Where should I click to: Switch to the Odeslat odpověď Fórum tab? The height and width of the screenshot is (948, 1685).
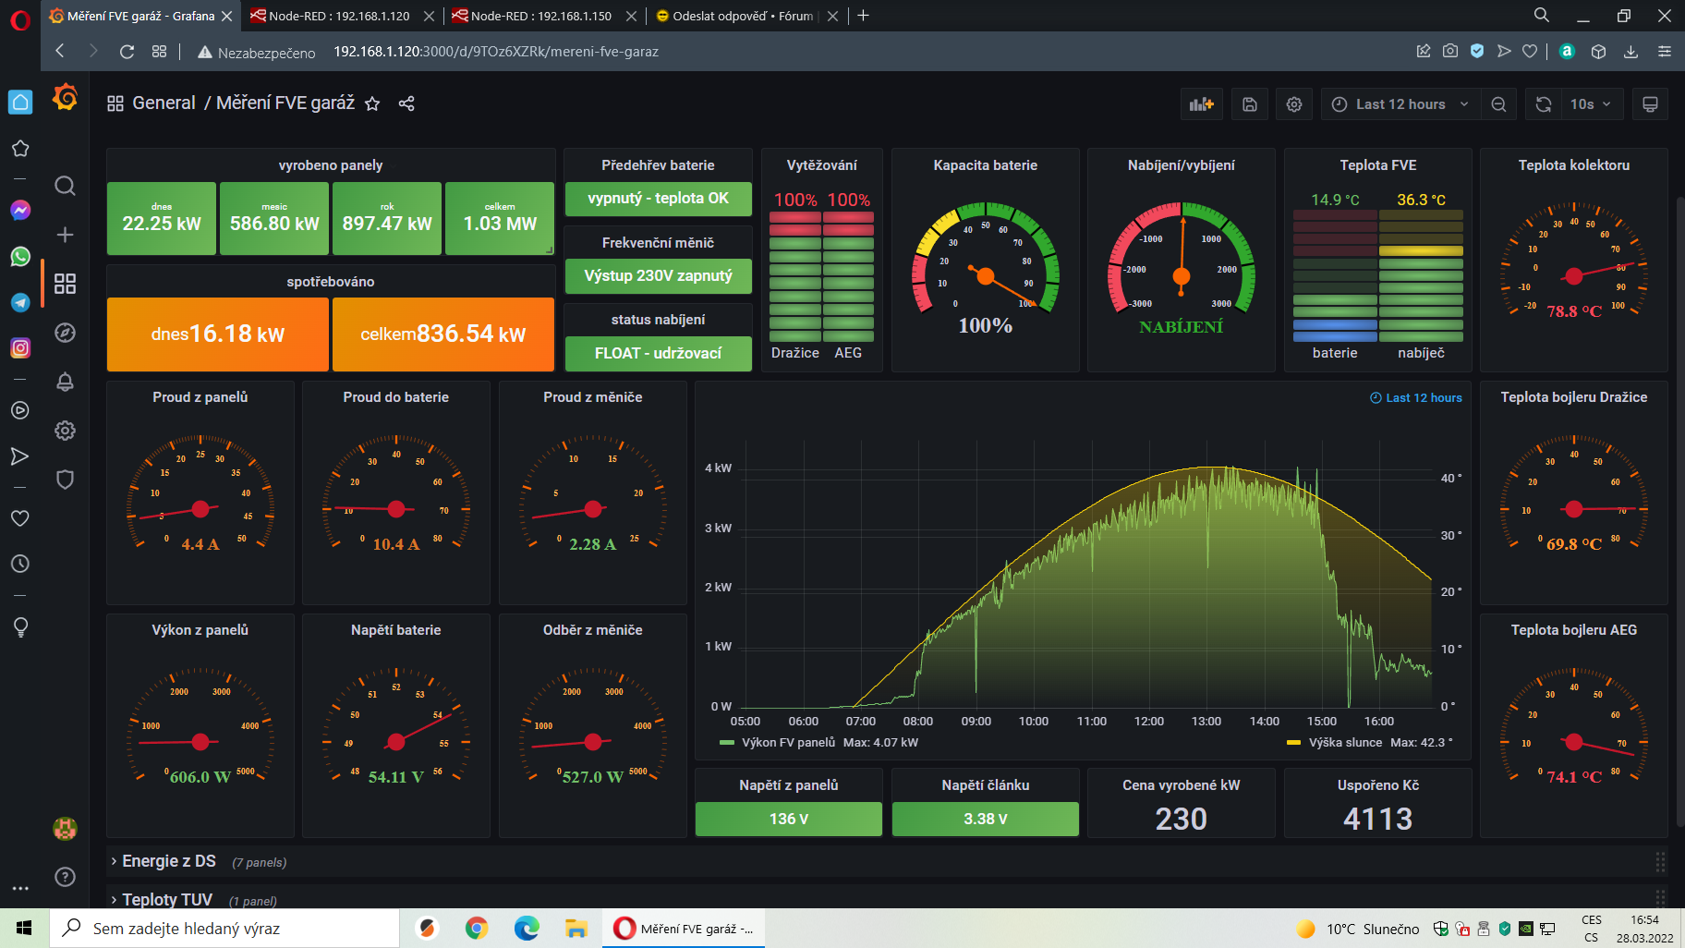pos(742,16)
